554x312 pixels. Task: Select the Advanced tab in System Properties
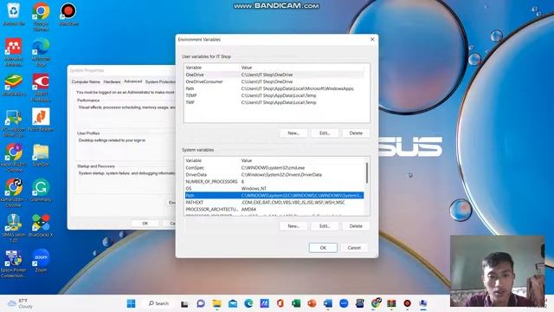coord(132,81)
